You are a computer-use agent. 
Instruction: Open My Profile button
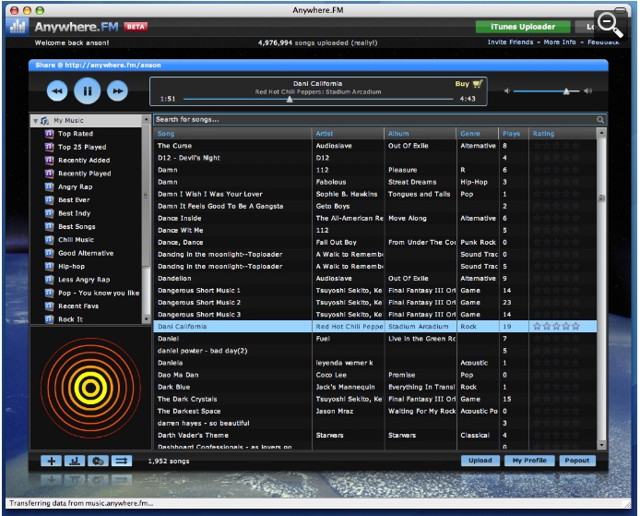pos(529,461)
